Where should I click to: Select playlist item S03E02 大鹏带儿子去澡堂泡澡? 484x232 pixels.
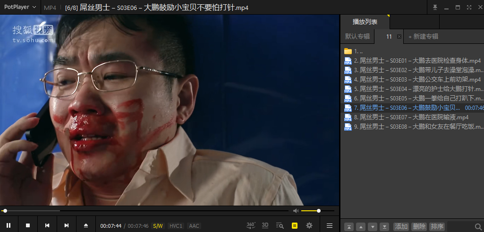413,70
